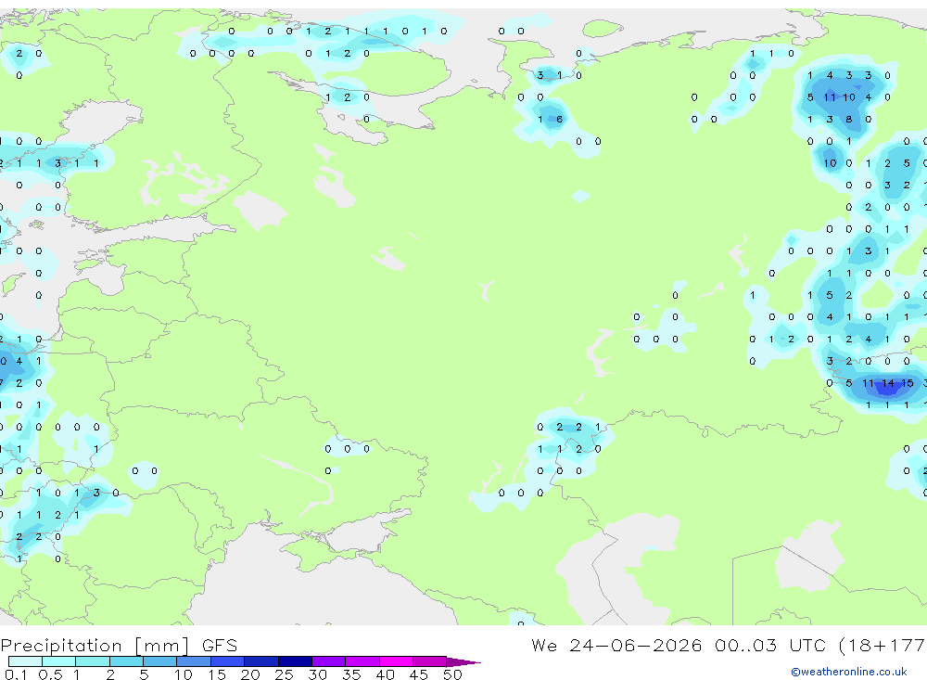Viewport: 927px width, 680px height.
Task: Click the '15' precipitation value on the map
Action: (x=907, y=383)
